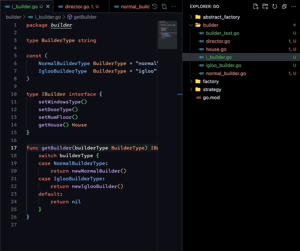Refresh the Explorer file tree

(275, 7)
